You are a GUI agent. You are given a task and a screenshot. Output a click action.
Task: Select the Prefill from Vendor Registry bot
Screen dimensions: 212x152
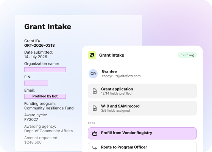click(x=142, y=133)
